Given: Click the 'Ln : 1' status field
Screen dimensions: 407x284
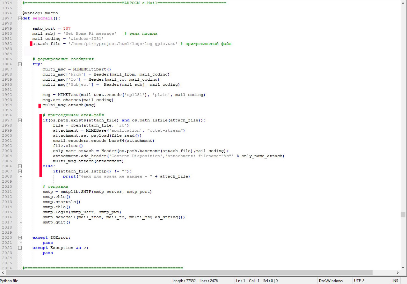Looking at the screenshot, I should pyautogui.click(x=241, y=281).
